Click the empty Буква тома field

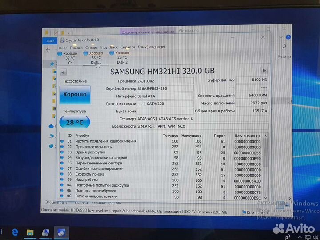[165, 111]
